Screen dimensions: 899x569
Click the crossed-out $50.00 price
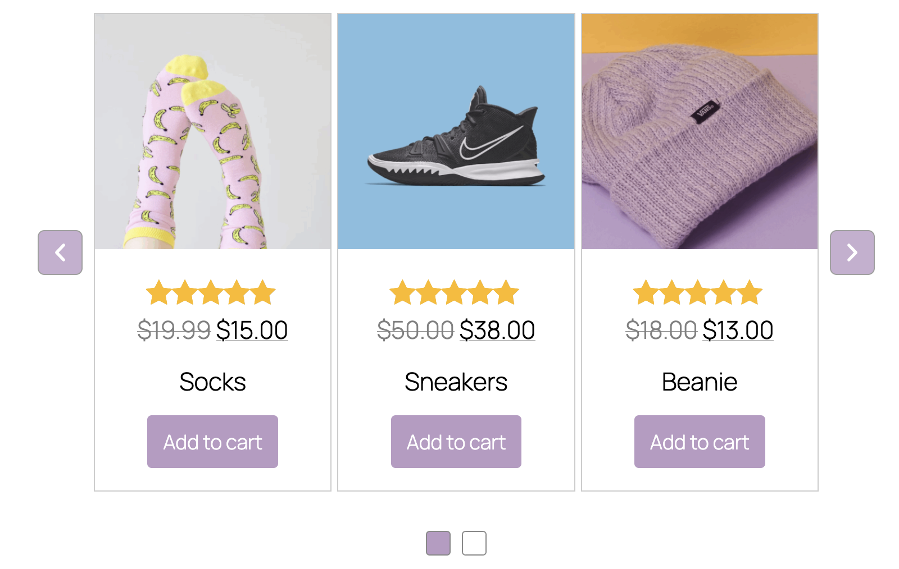pyautogui.click(x=415, y=330)
